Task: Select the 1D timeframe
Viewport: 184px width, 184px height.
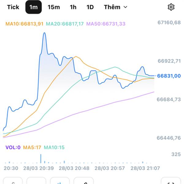Action: [x=90, y=7]
